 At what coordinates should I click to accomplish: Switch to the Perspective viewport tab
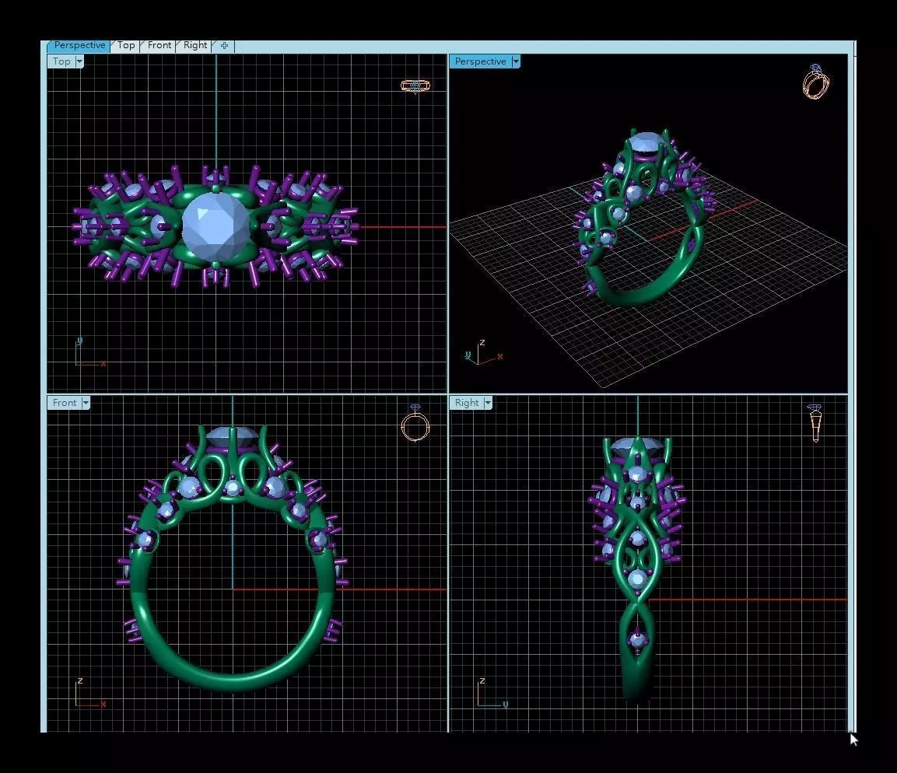(x=79, y=45)
